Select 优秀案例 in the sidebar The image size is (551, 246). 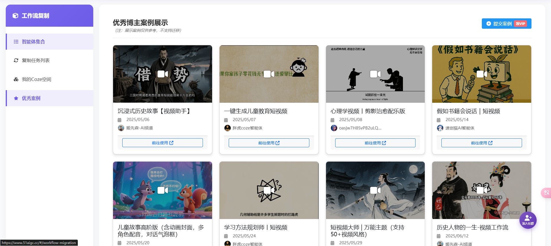(x=50, y=98)
